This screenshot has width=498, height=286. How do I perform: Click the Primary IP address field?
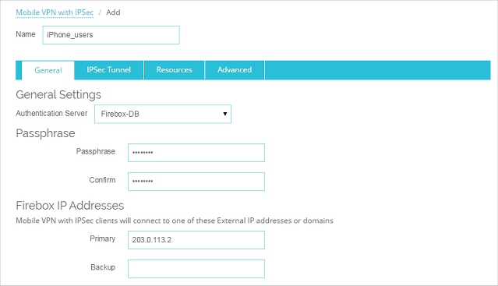(x=196, y=240)
